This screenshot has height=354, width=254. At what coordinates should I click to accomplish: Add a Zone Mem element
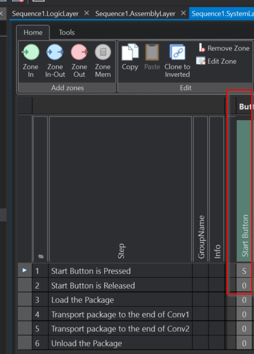coord(103,61)
